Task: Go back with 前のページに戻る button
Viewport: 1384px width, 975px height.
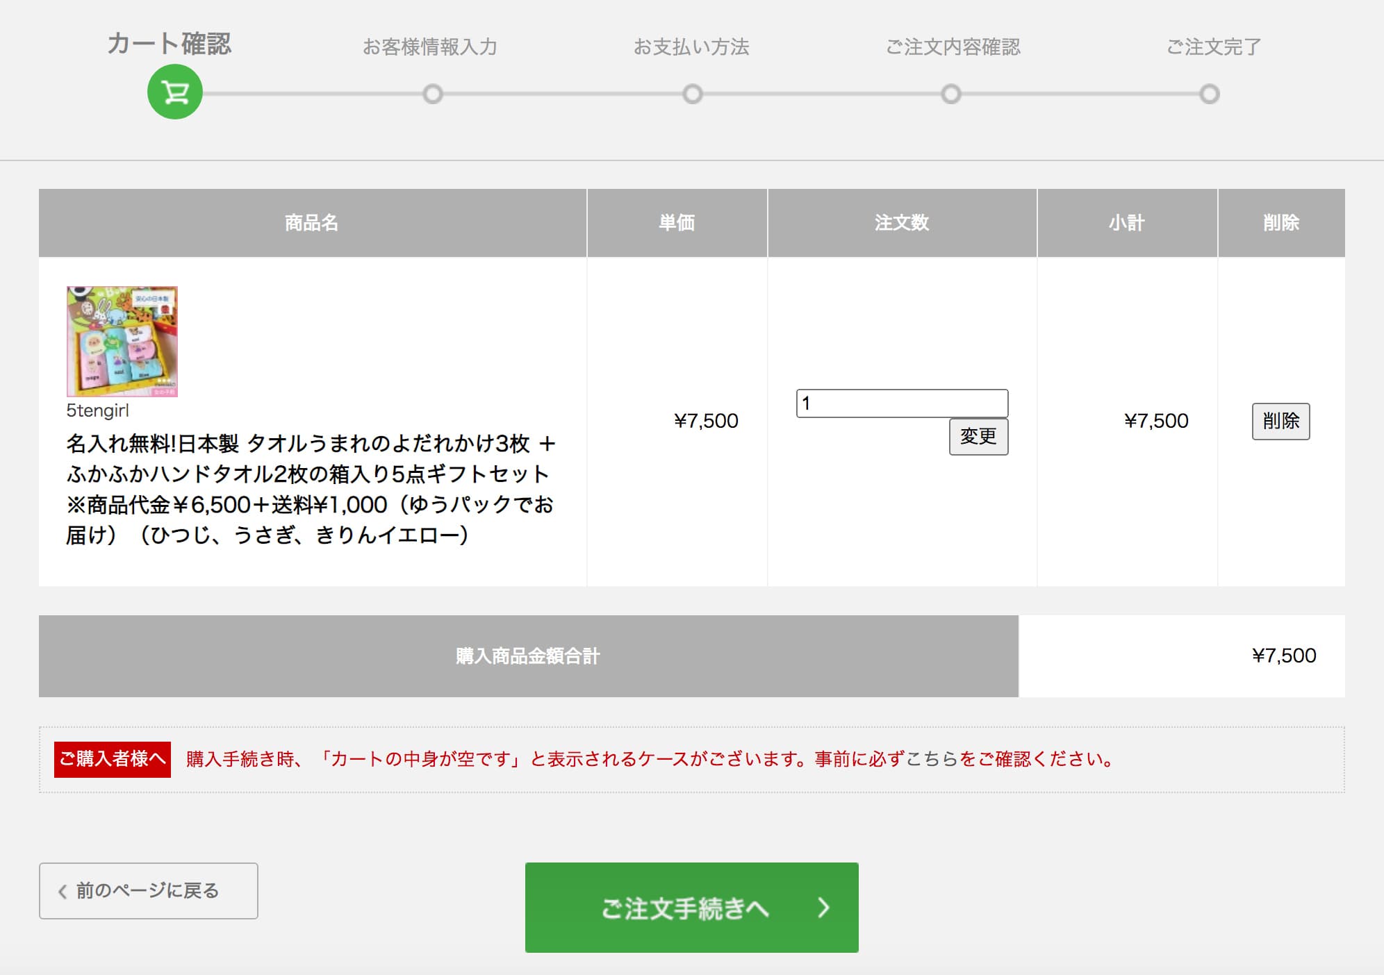Action: pos(148,890)
